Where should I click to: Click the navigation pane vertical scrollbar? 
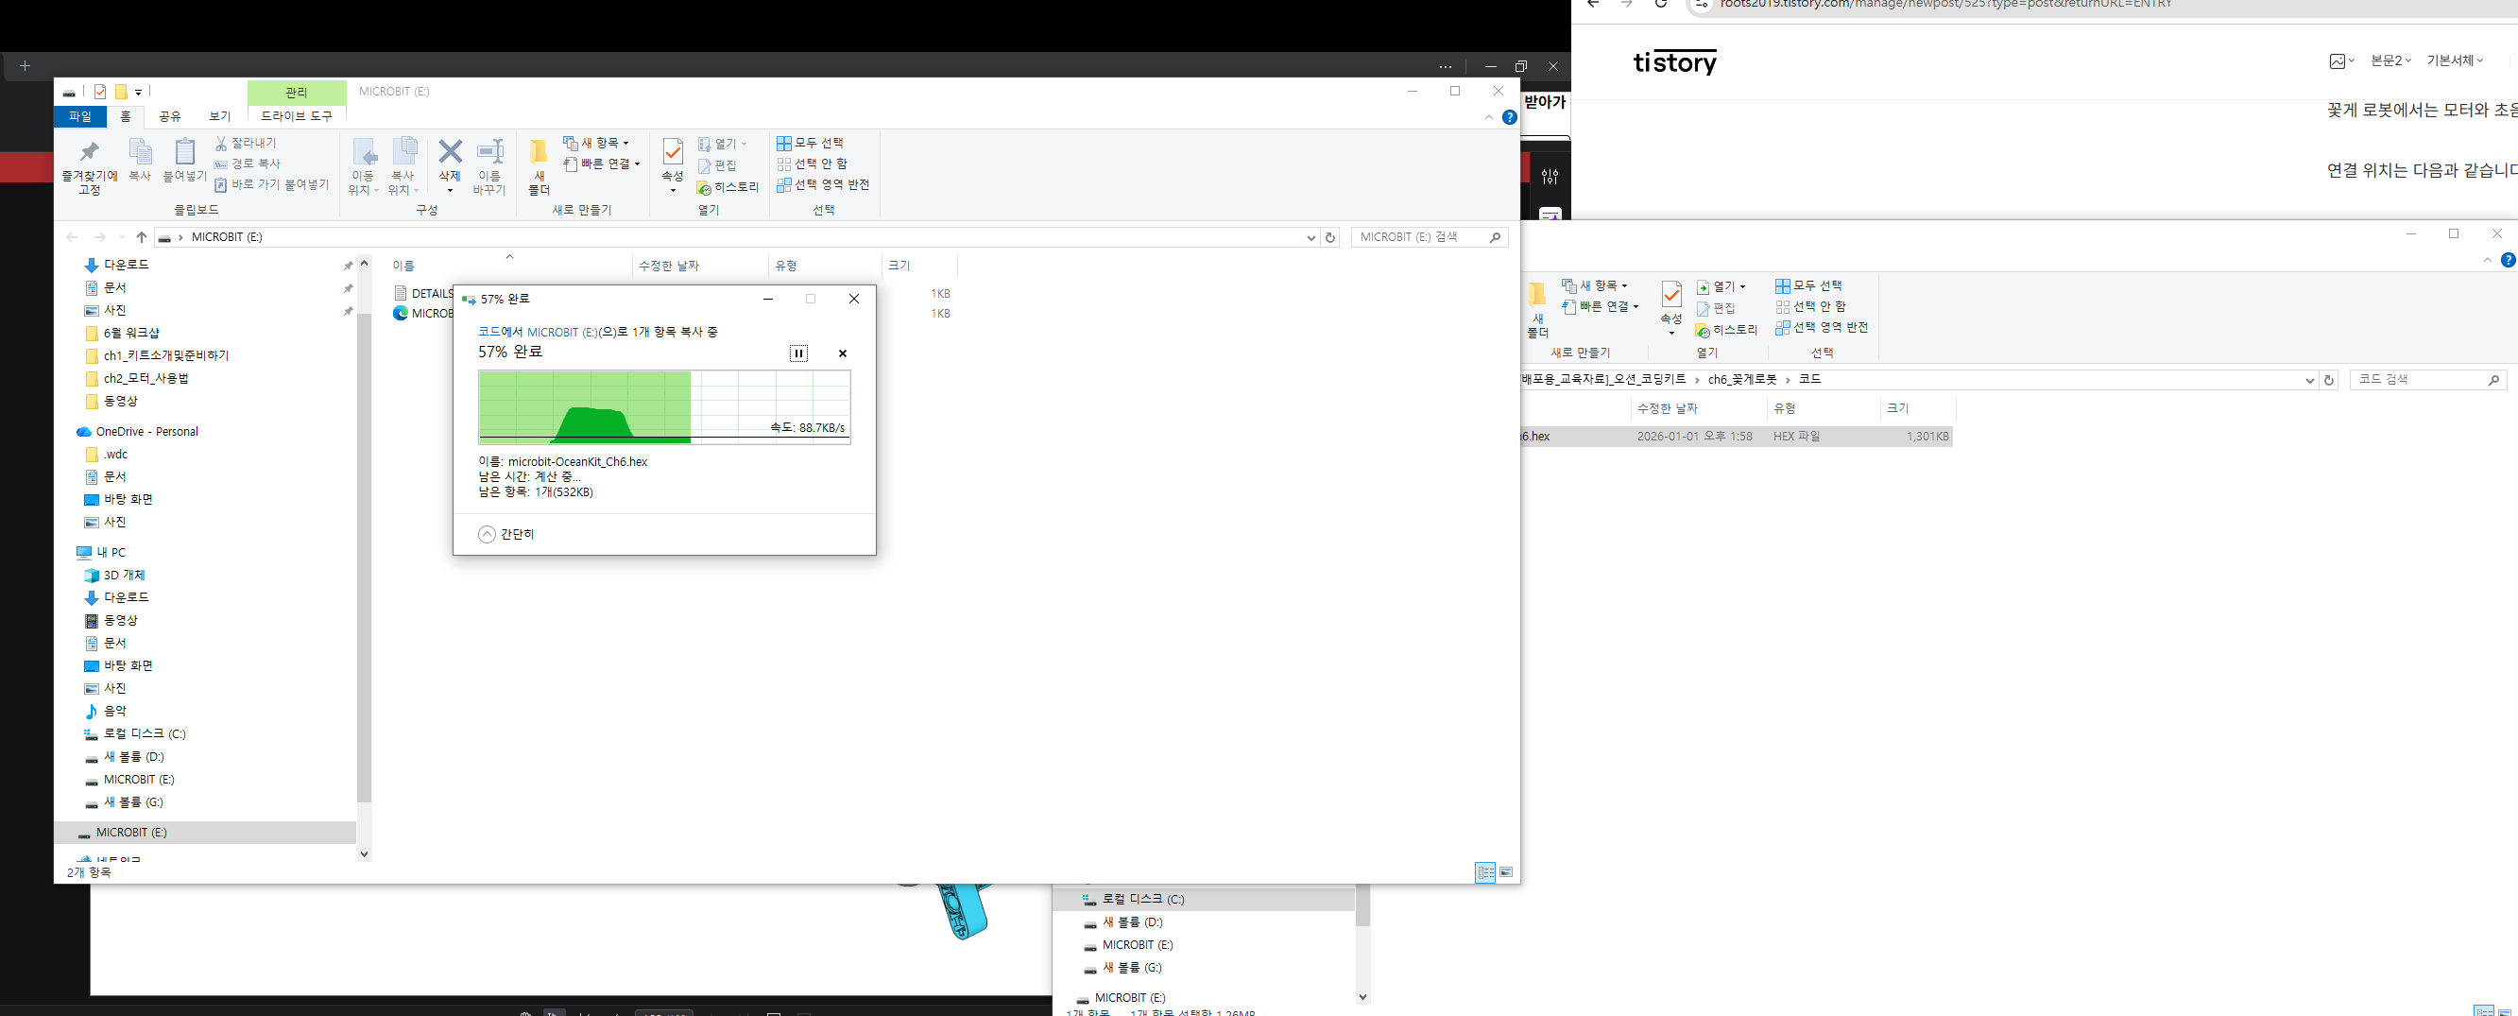(x=364, y=558)
